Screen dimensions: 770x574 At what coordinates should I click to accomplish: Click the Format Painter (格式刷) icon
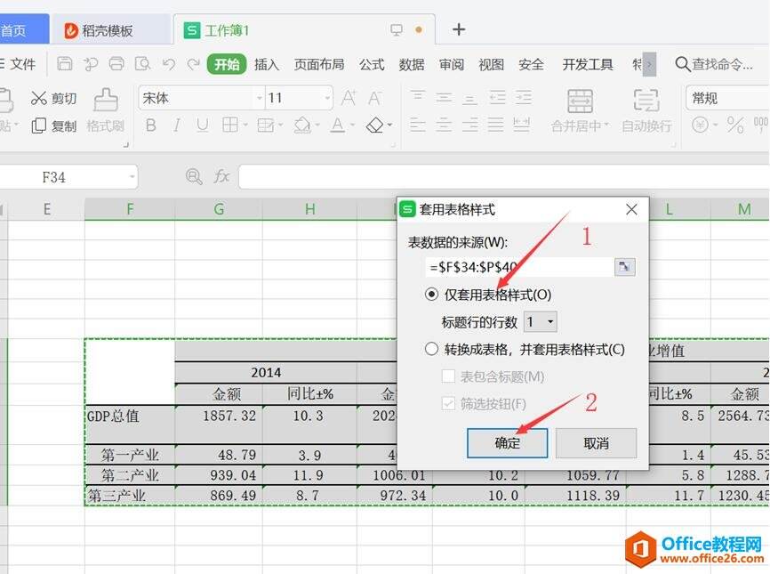[106, 100]
